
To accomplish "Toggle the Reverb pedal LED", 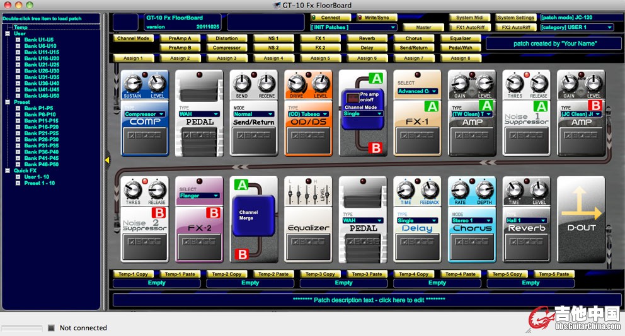I will (x=527, y=181).
